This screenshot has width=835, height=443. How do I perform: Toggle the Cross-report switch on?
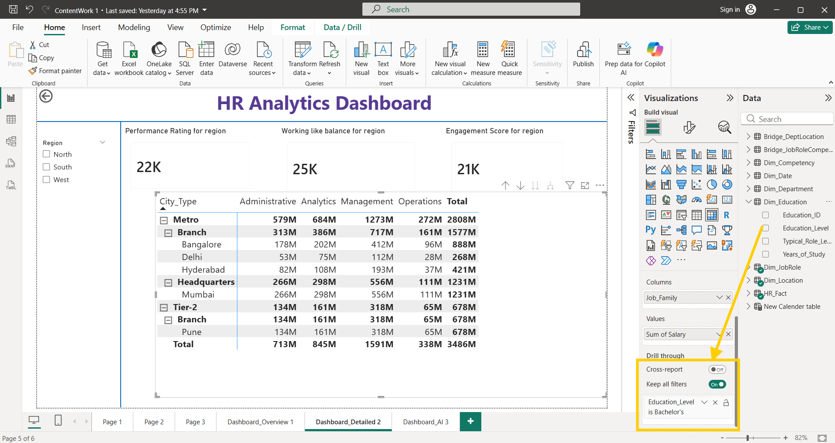pyautogui.click(x=717, y=369)
